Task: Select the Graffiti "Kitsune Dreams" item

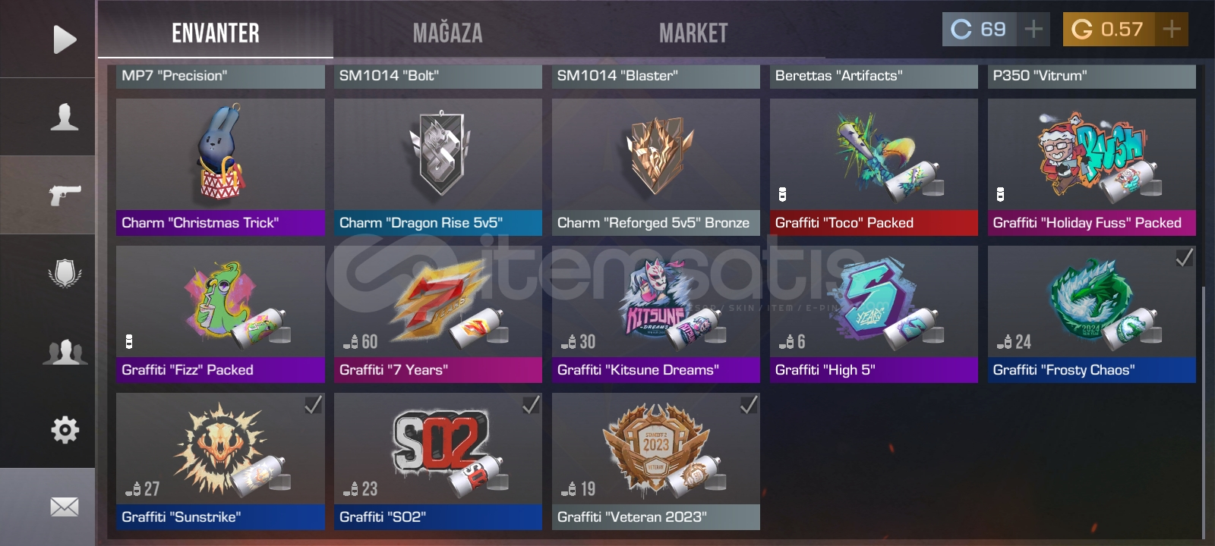Action: click(656, 314)
